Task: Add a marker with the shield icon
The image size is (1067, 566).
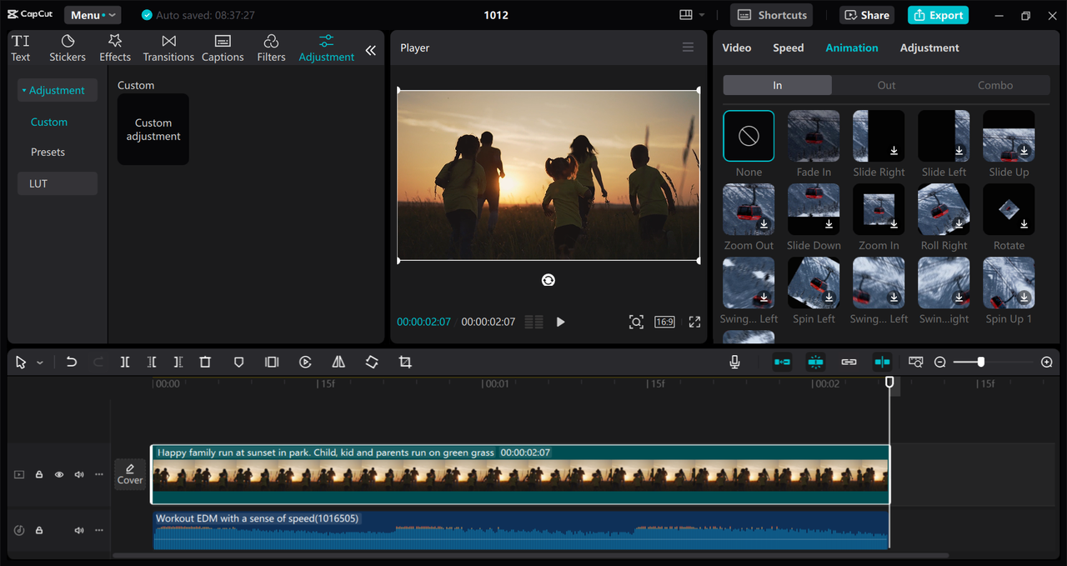Action: 238,362
